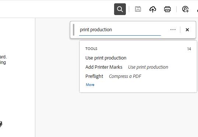Choose 'Add Printer Marks' result
This screenshot has height=137, width=198.
pos(104,67)
